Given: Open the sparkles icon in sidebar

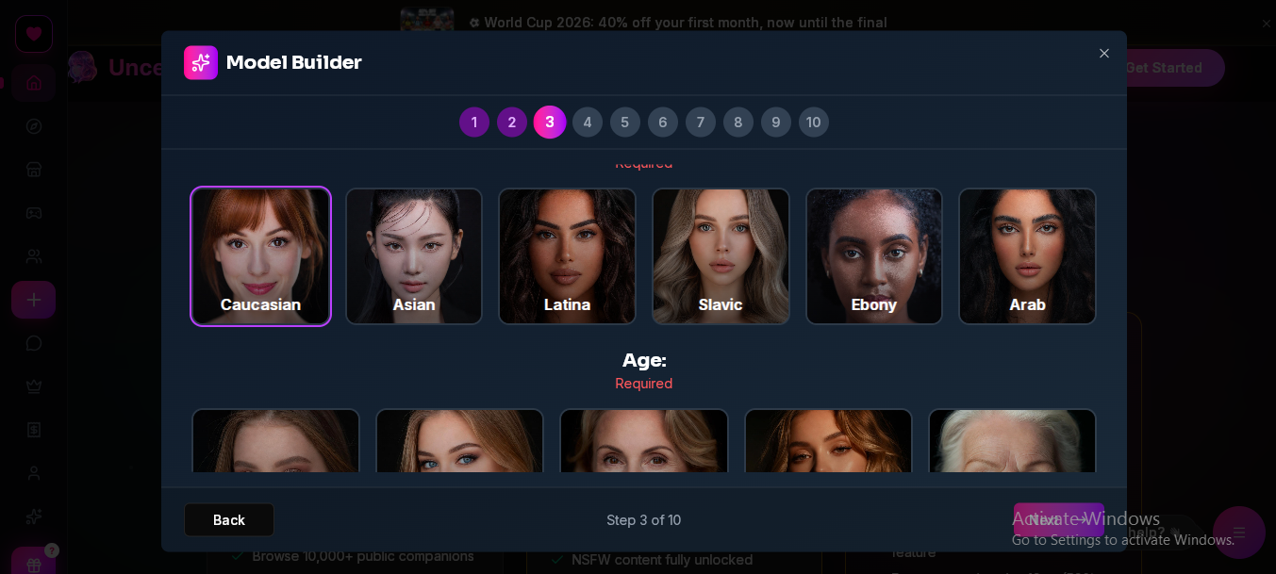Looking at the screenshot, I should pos(34,517).
